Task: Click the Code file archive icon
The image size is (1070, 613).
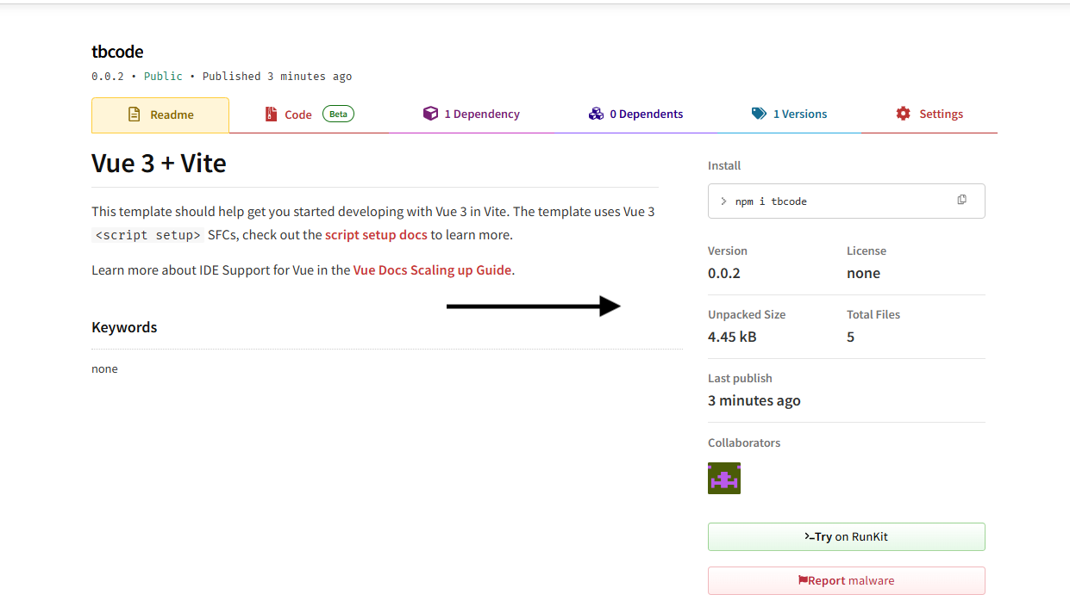Action: coord(271,115)
